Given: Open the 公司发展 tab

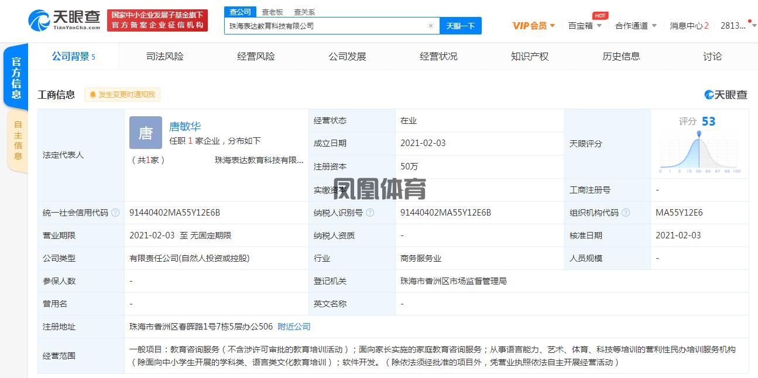Looking at the screenshot, I should pos(347,57).
